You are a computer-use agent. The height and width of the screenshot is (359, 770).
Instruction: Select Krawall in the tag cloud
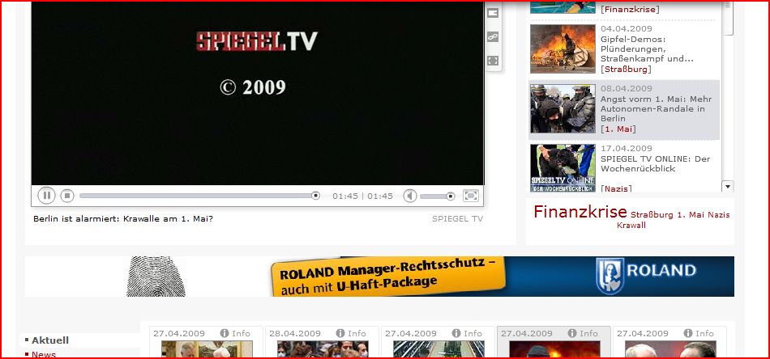click(x=631, y=226)
